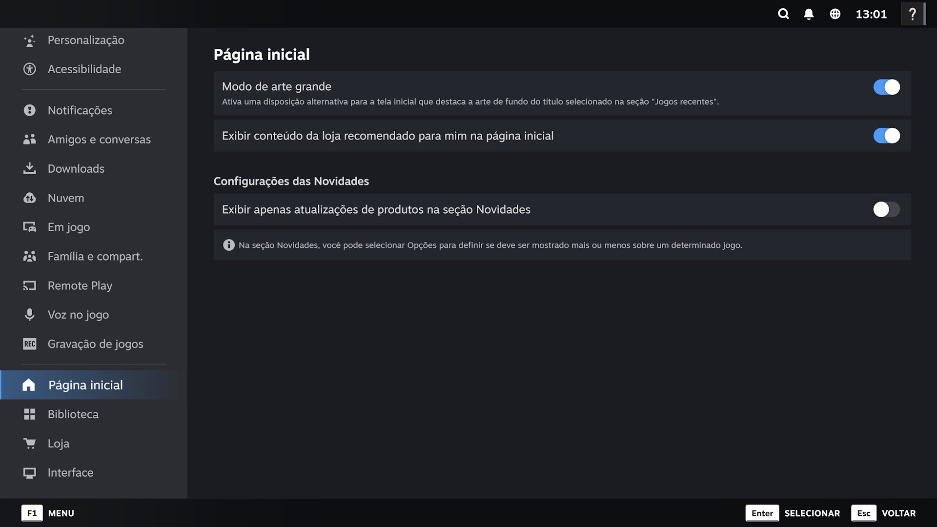Click the Downloads arrow icon
The height and width of the screenshot is (527, 937).
pos(29,169)
